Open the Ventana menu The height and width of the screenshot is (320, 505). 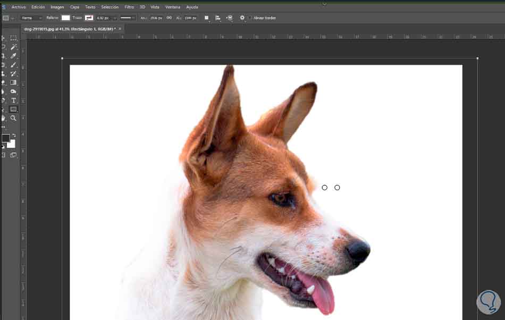[x=173, y=7]
